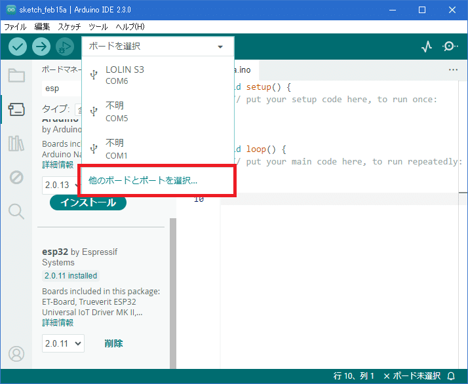Open the Debug sidebar icon

tap(16, 178)
